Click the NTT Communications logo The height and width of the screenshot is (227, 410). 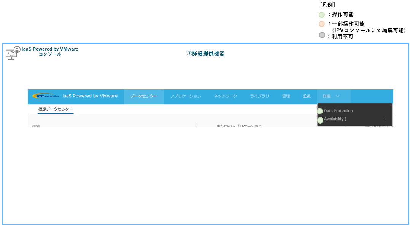click(x=46, y=96)
